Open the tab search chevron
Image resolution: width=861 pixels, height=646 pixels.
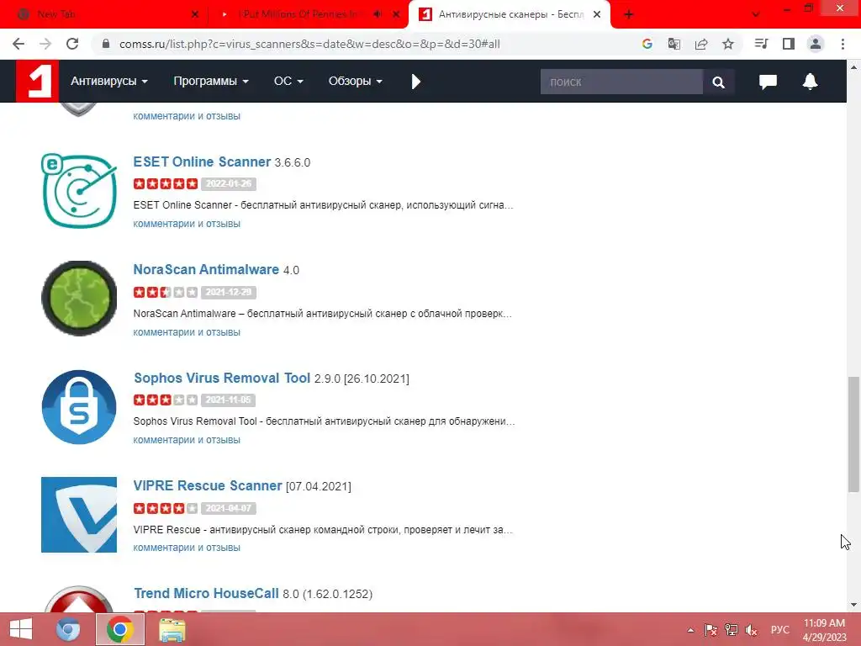(756, 14)
